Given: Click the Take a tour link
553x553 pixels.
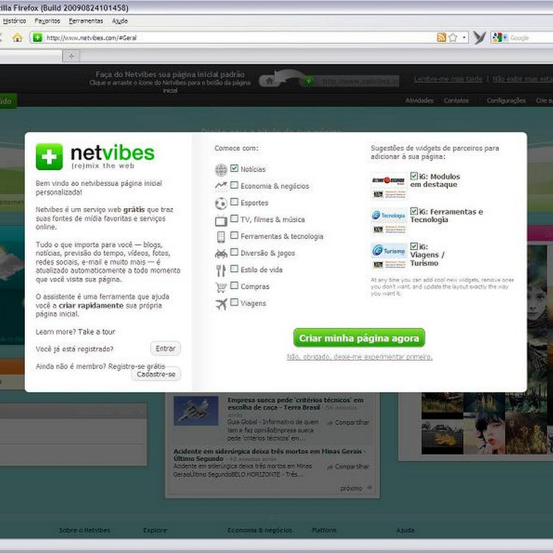Looking at the screenshot, I should tap(97, 332).
